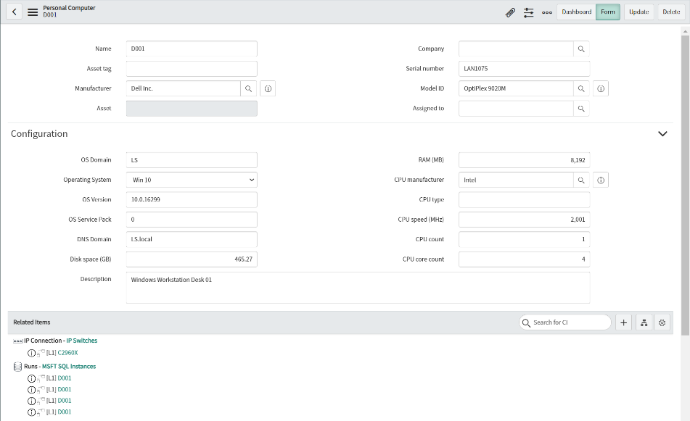Show info for Model ID OptiPlex 9020M
690x421 pixels.
[601, 88]
